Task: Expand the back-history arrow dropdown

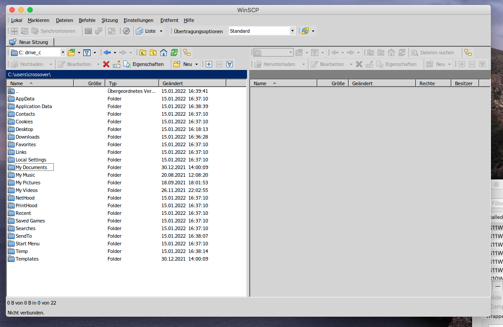Action: [115, 52]
